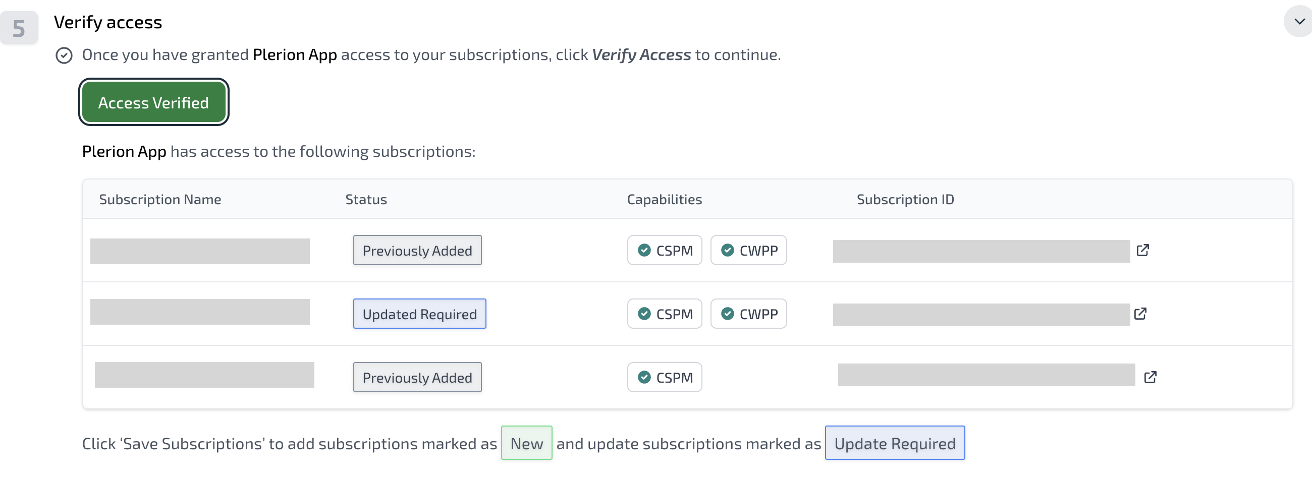Viewport: 1312px width, 483px height.
Task: Click third row Previously Added badge
Action: (x=417, y=378)
